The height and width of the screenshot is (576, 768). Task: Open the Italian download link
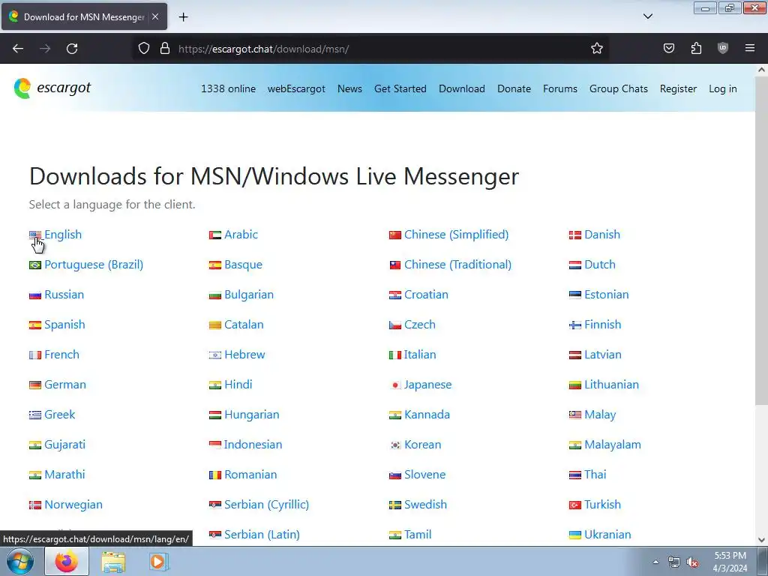[420, 354]
